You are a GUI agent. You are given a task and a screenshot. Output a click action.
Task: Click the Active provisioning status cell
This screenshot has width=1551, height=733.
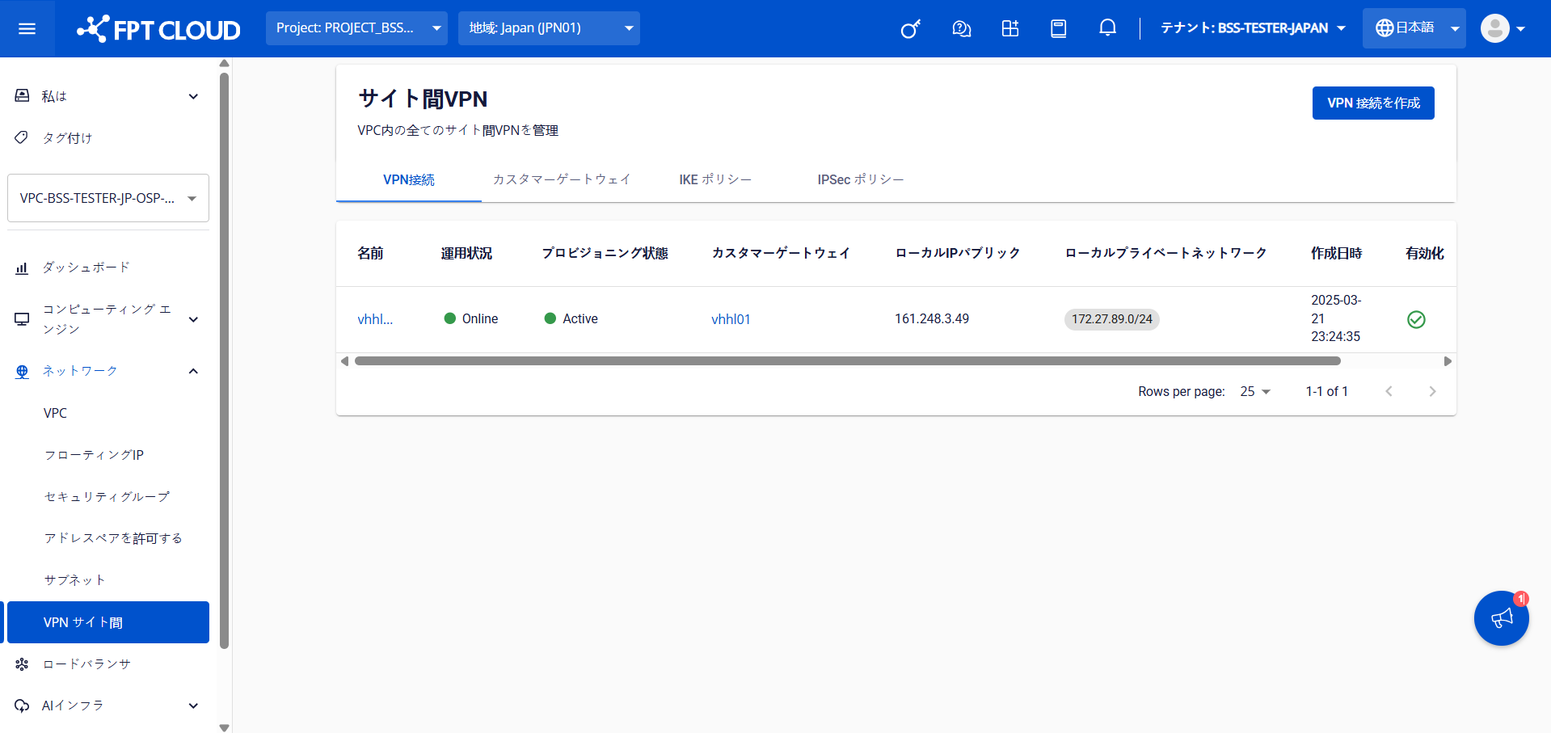[571, 319]
